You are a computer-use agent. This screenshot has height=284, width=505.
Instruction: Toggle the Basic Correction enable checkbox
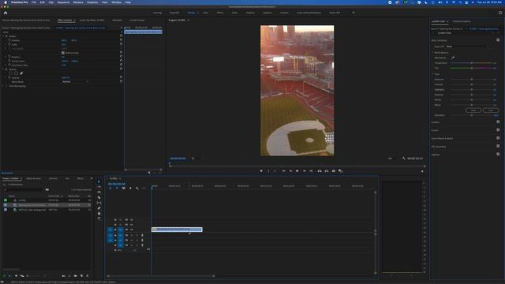click(498, 40)
